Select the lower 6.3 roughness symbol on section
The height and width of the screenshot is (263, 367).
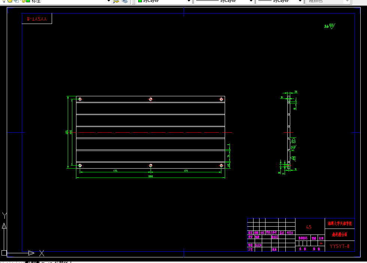coord(293,148)
